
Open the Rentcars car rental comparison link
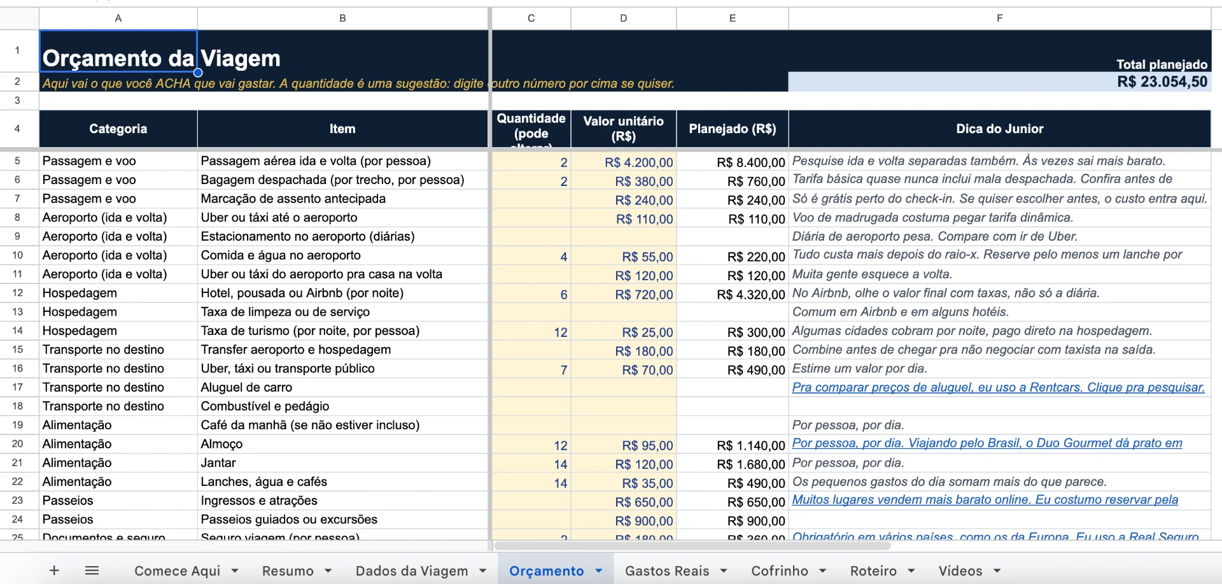click(x=998, y=387)
